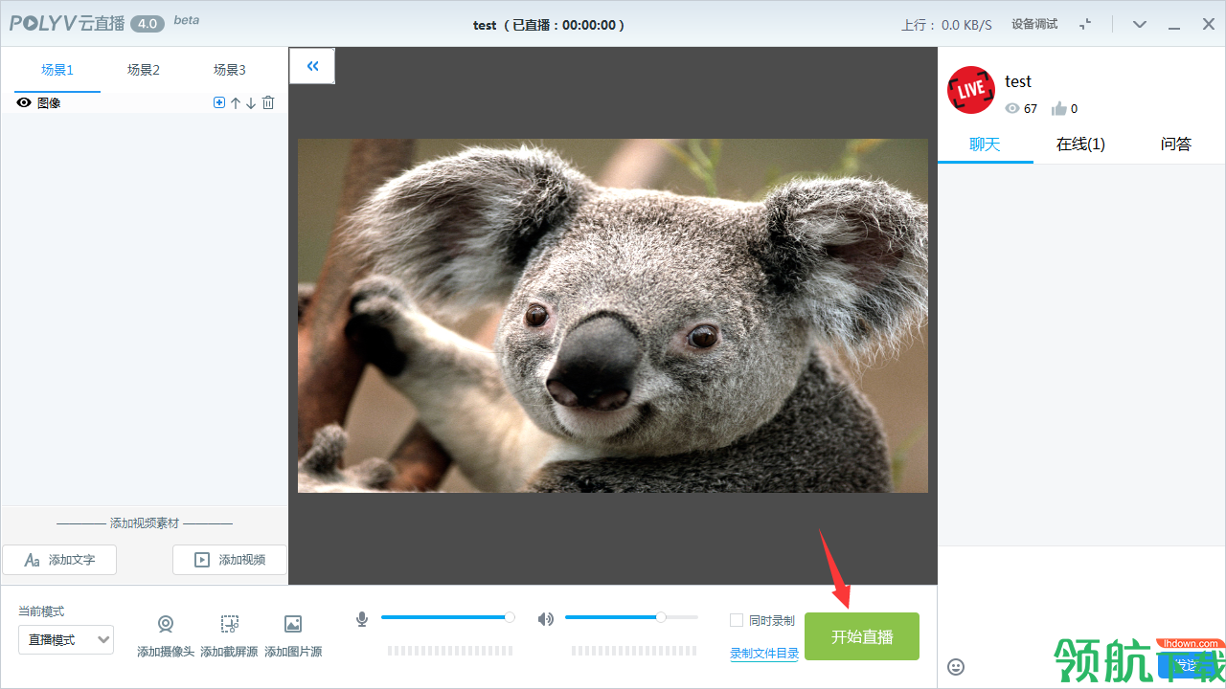Click the thumbs-up like icon
Image resolution: width=1226 pixels, height=689 pixels.
pos(1058,108)
